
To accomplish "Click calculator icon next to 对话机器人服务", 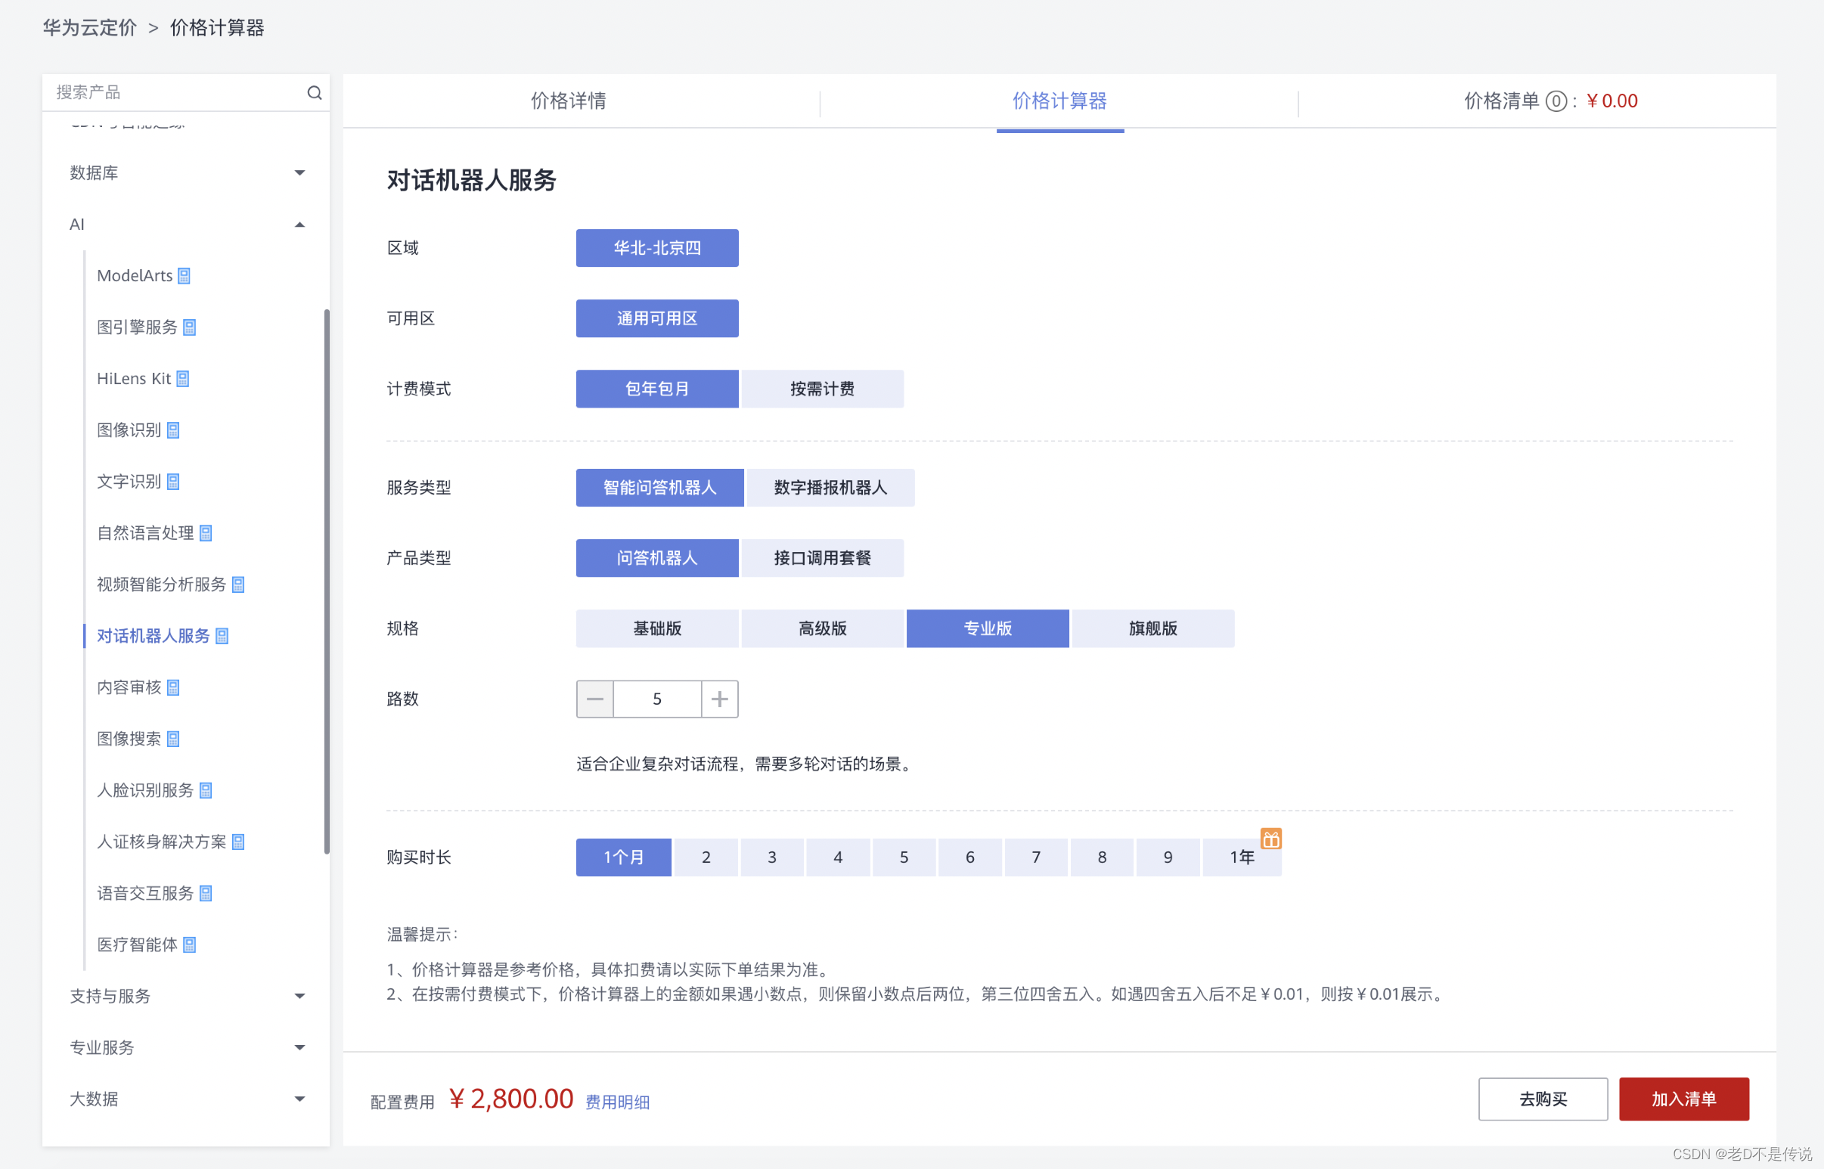I will click(x=222, y=636).
